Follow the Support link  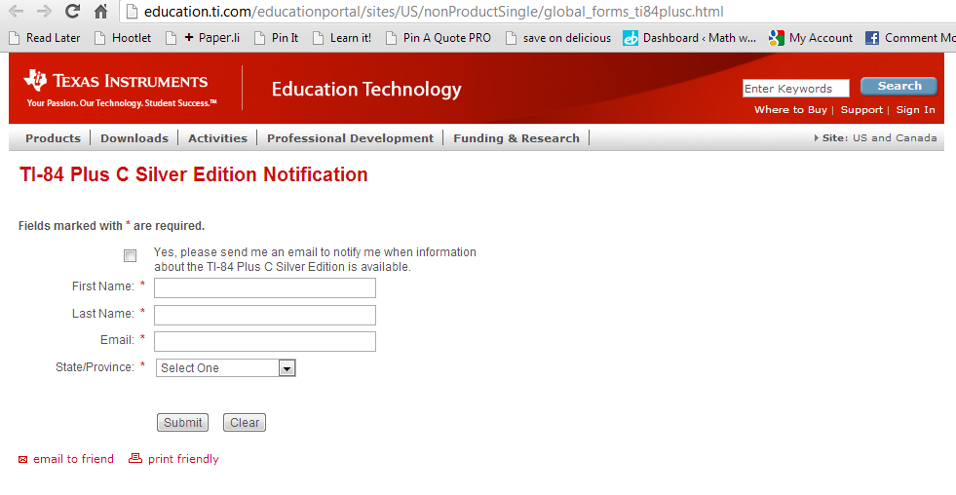pyautogui.click(x=861, y=110)
